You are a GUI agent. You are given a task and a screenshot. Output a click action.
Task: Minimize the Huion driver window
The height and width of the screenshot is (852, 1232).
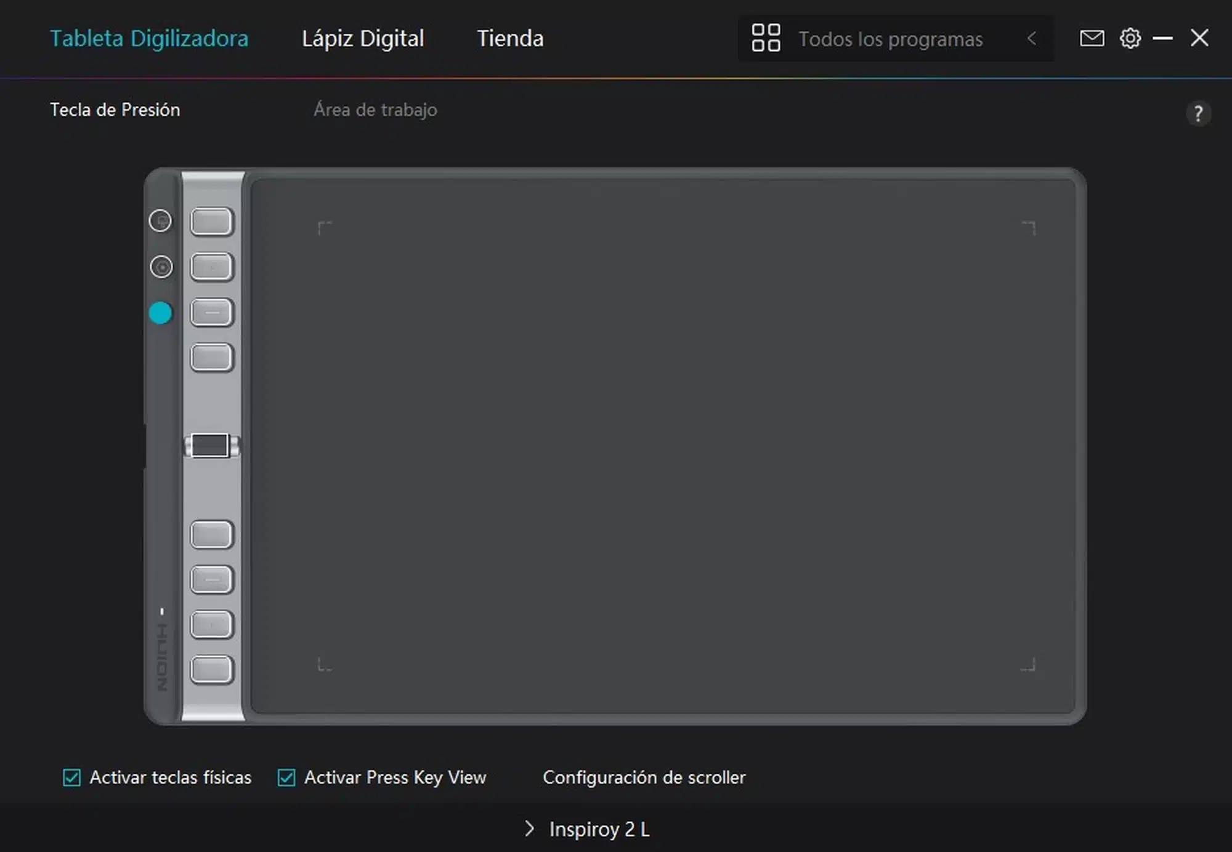click(1162, 38)
